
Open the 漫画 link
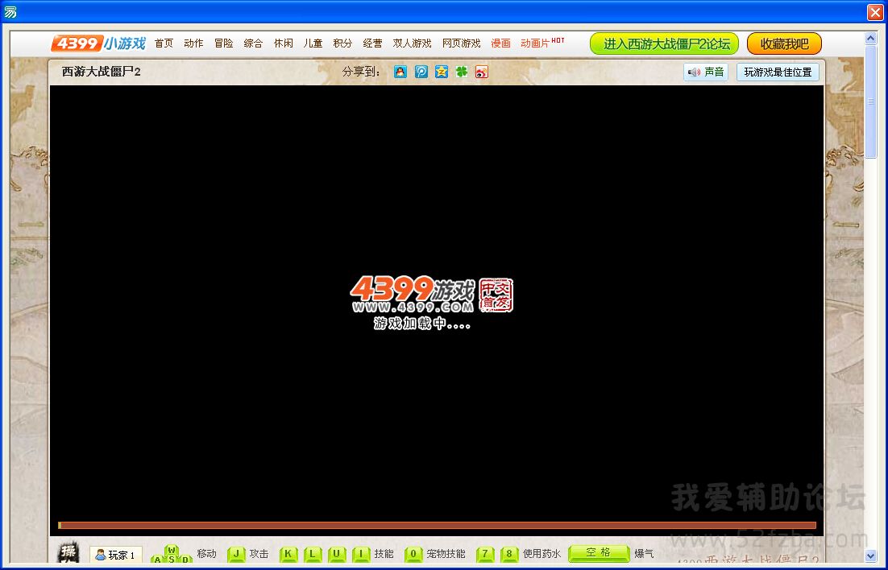(500, 43)
